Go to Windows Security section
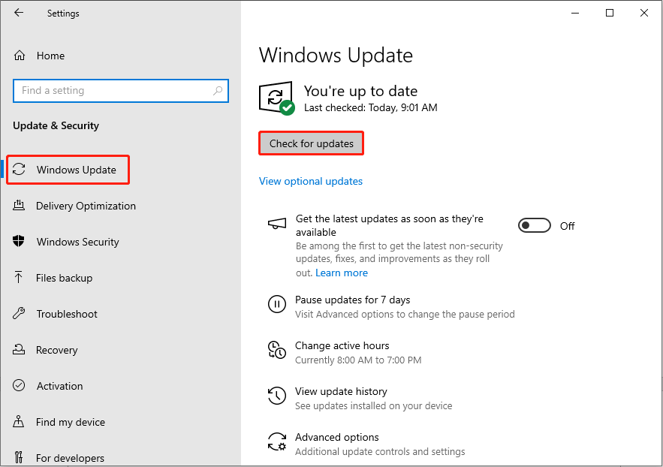The image size is (663, 467). click(78, 242)
